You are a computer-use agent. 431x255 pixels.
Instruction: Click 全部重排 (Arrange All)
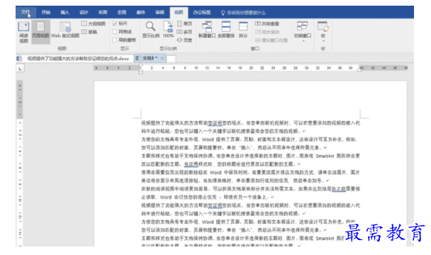[226, 30]
